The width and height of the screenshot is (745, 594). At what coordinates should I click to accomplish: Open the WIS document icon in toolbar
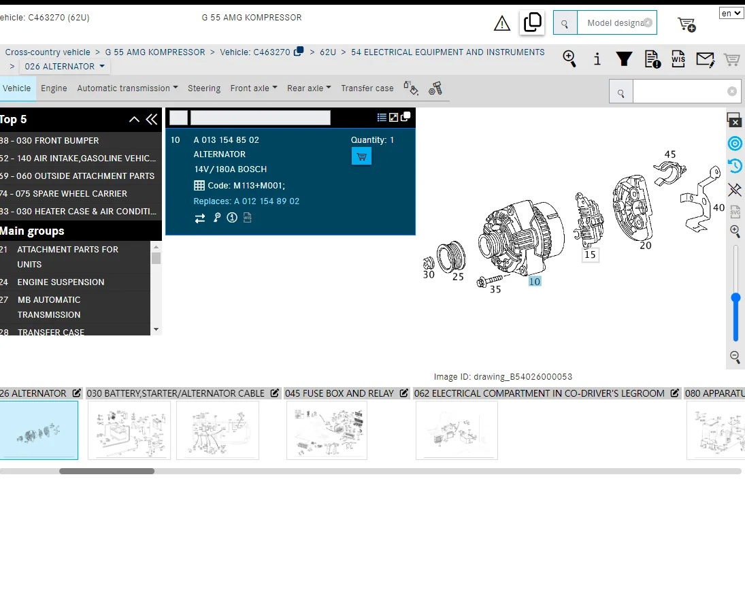tap(678, 59)
